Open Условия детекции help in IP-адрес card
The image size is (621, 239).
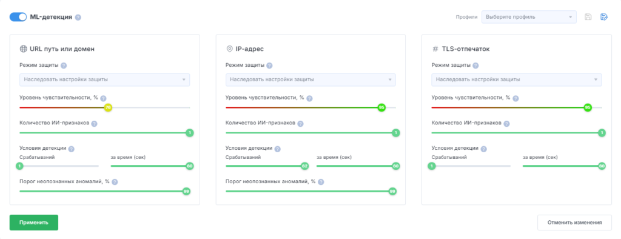277,149
